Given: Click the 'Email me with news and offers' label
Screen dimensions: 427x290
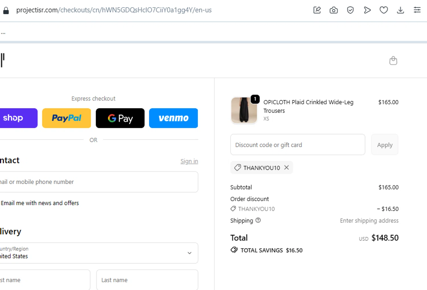Looking at the screenshot, I should (40, 203).
